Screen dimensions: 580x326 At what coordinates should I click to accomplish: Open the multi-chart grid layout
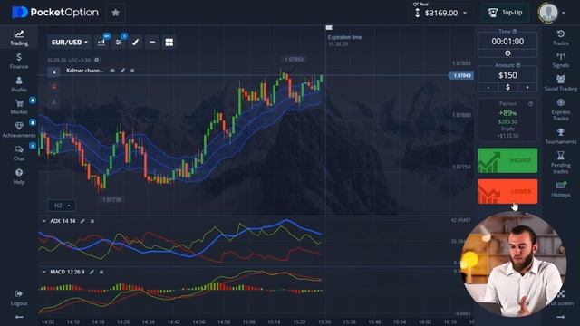pyautogui.click(x=169, y=43)
